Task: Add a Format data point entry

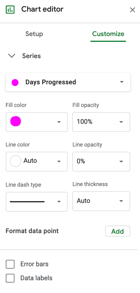Action: click(x=118, y=231)
